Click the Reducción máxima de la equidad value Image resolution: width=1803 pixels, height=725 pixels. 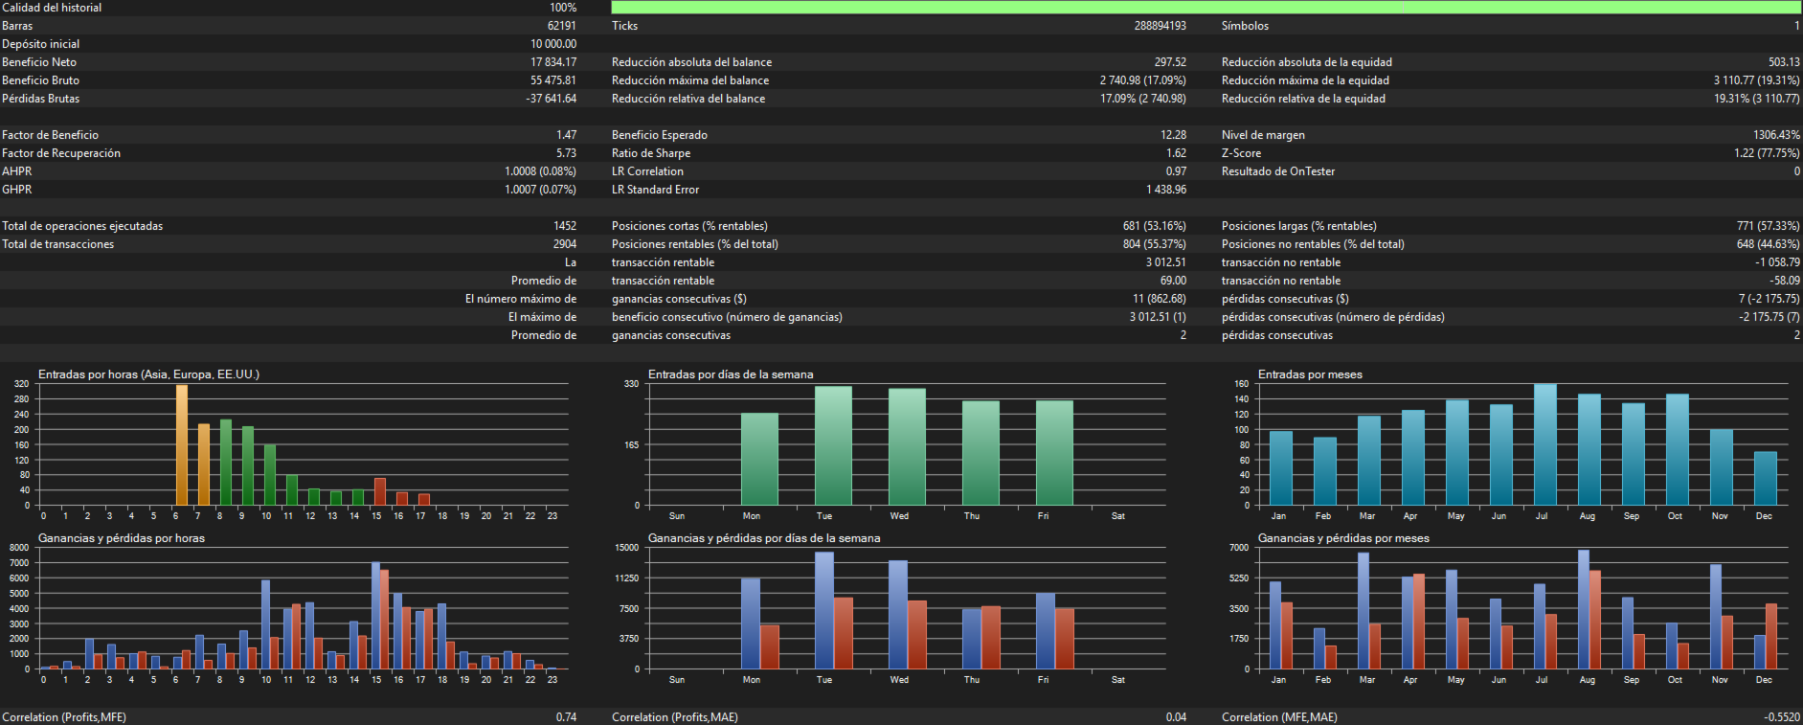tap(1756, 80)
